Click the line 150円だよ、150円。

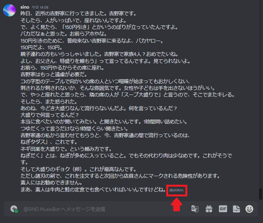click(42, 47)
